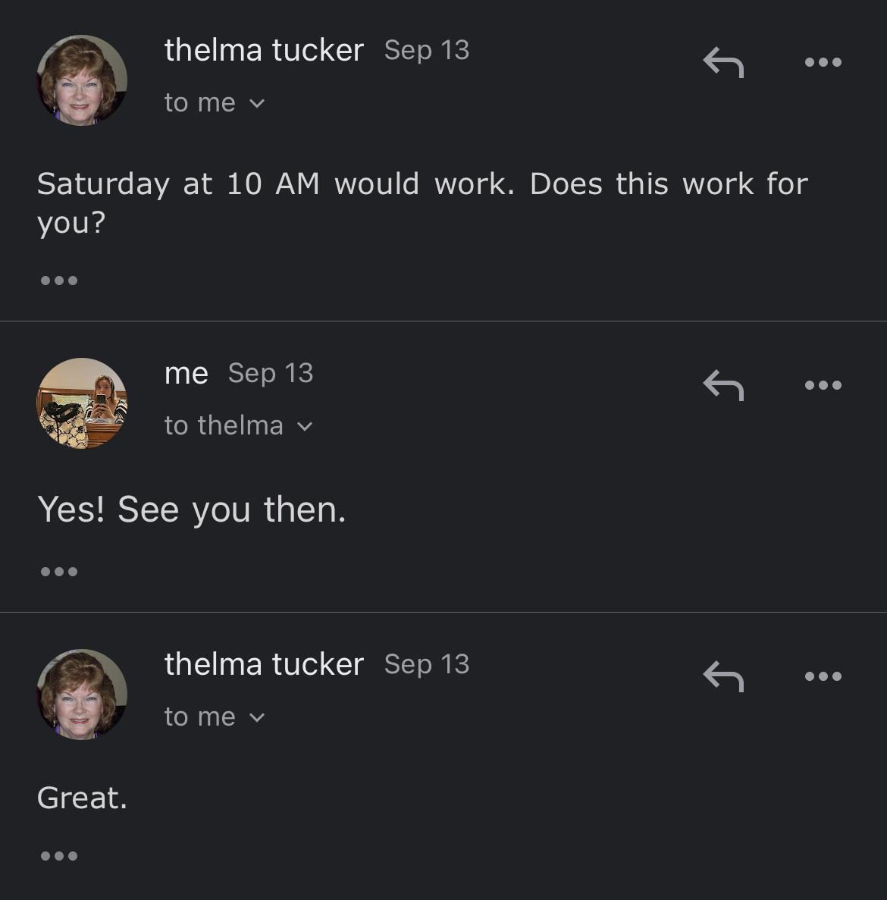Expand the "to thelma" recipient details
Viewport: 887px width, 900px height.
click(238, 426)
